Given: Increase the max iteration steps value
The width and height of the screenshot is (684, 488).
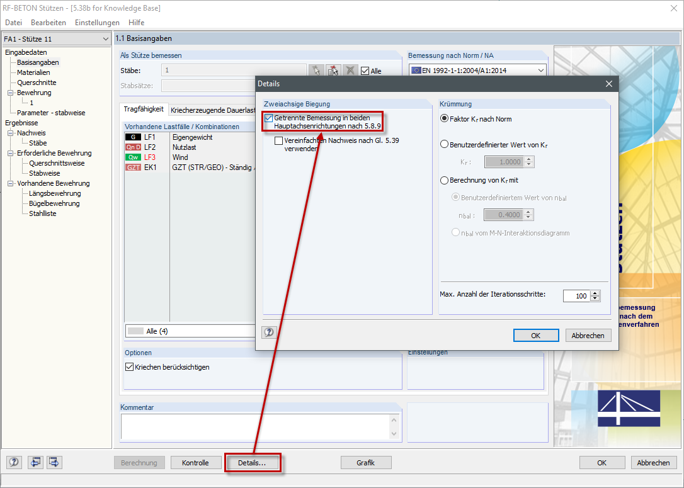Looking at the screenshot, I should tap(595, 293).
